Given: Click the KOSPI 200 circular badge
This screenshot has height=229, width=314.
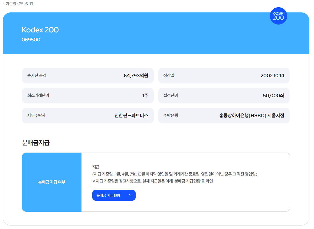Looking at the screenshot, I should (278, 16).
